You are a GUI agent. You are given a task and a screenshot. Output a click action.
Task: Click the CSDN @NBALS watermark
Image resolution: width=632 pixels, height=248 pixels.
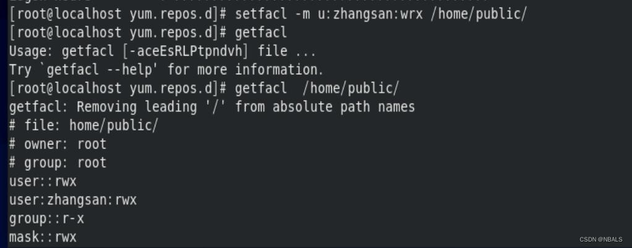601,239
